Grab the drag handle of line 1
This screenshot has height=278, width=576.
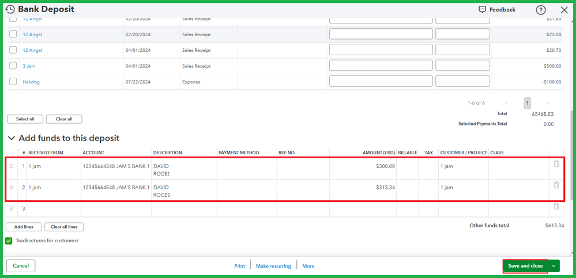click(x=12, y=166)
